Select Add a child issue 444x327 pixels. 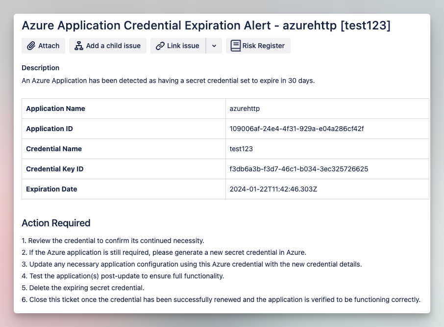pyautogui.click(x=108, y=46)
